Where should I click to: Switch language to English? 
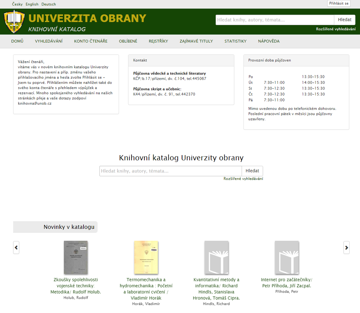(32, 4)
